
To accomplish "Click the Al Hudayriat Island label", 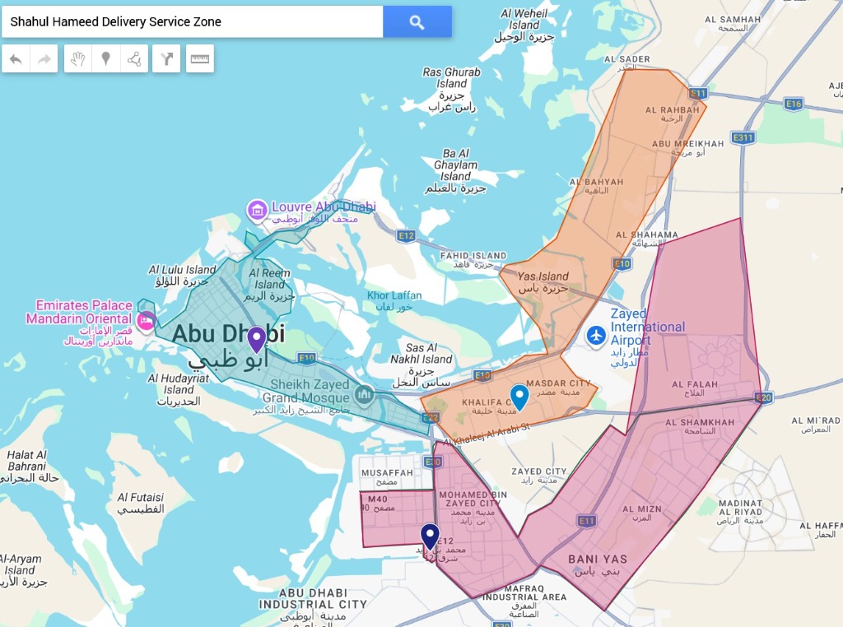I will 179,383.
